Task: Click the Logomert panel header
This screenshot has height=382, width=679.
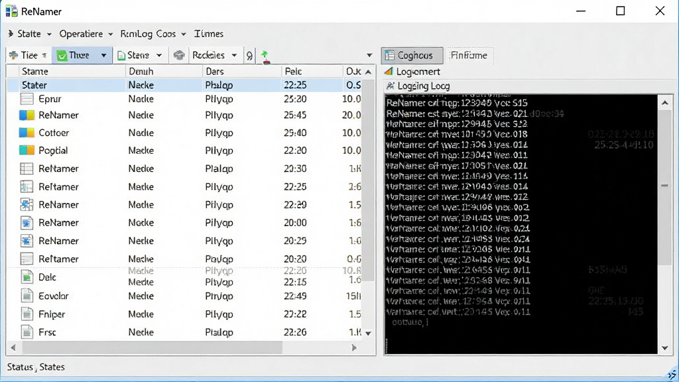Action: pos(418,72)
